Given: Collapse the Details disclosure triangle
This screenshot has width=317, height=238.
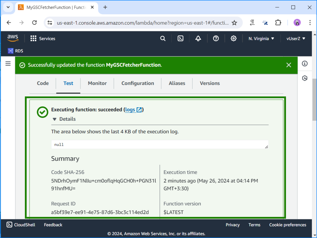Looking at the screenshot, I should point(54,119).
